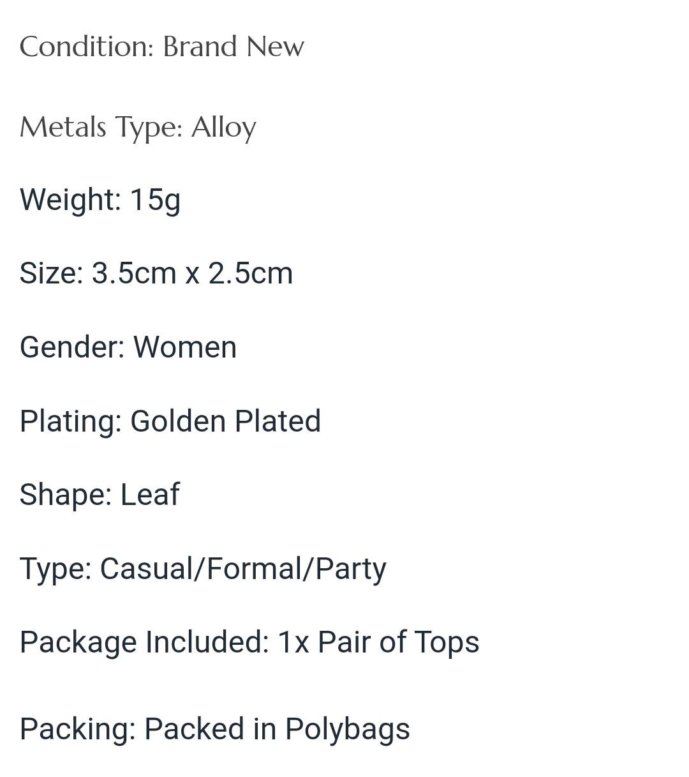This screenshot has height=777, width=689.
Task: Click the 'Type:' label
Action: pyautogui.click(x=56, y=568)
